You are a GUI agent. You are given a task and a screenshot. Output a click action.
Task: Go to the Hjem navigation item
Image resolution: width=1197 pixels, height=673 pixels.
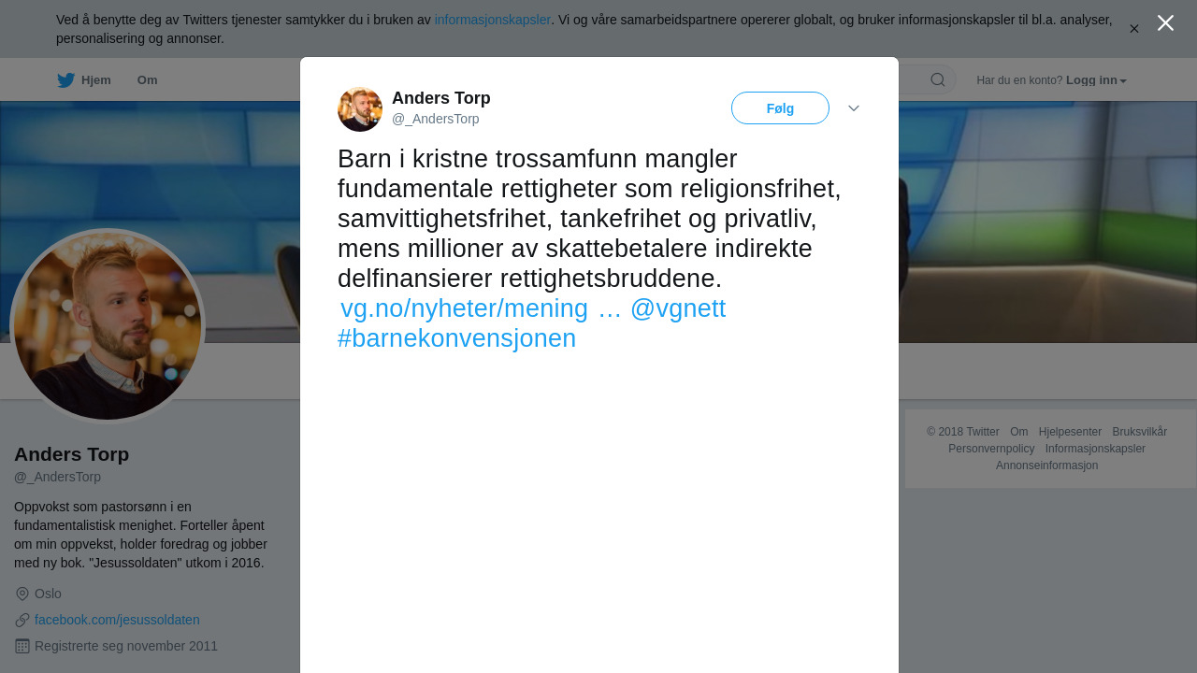[x=84, y=80]
